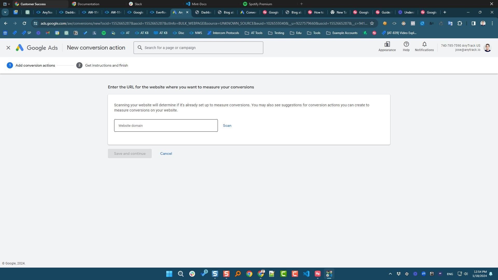
Task: Click the Cancel link
Action: pyautogui.click(x=166, y=153)
